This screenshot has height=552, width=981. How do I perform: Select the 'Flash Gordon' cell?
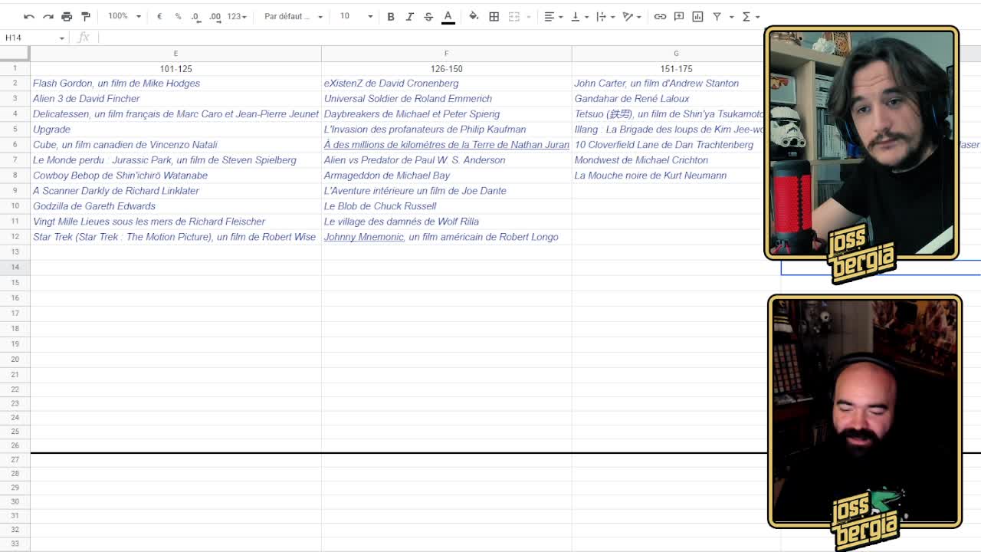pos(176,84)
